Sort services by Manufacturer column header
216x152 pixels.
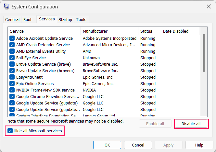(x=109, y=31)
